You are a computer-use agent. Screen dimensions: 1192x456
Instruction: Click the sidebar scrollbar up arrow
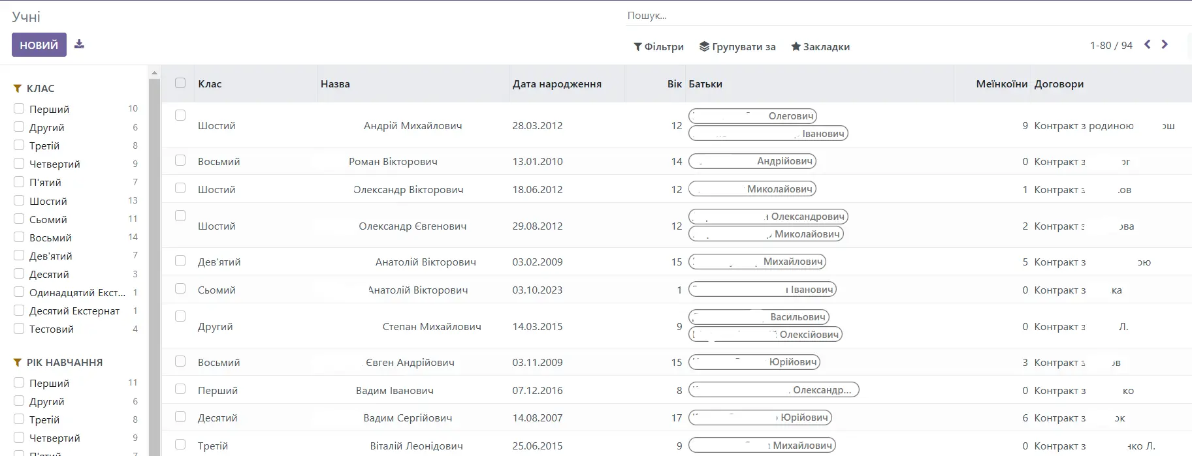(154, 72)
